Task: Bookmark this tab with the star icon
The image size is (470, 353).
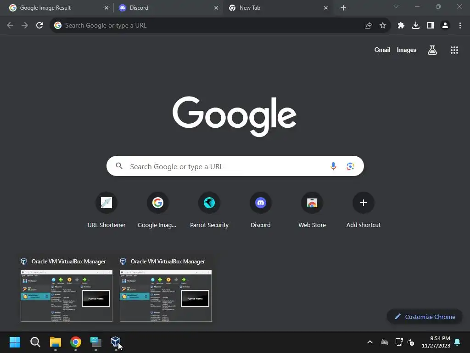Action: click(383, 26)
